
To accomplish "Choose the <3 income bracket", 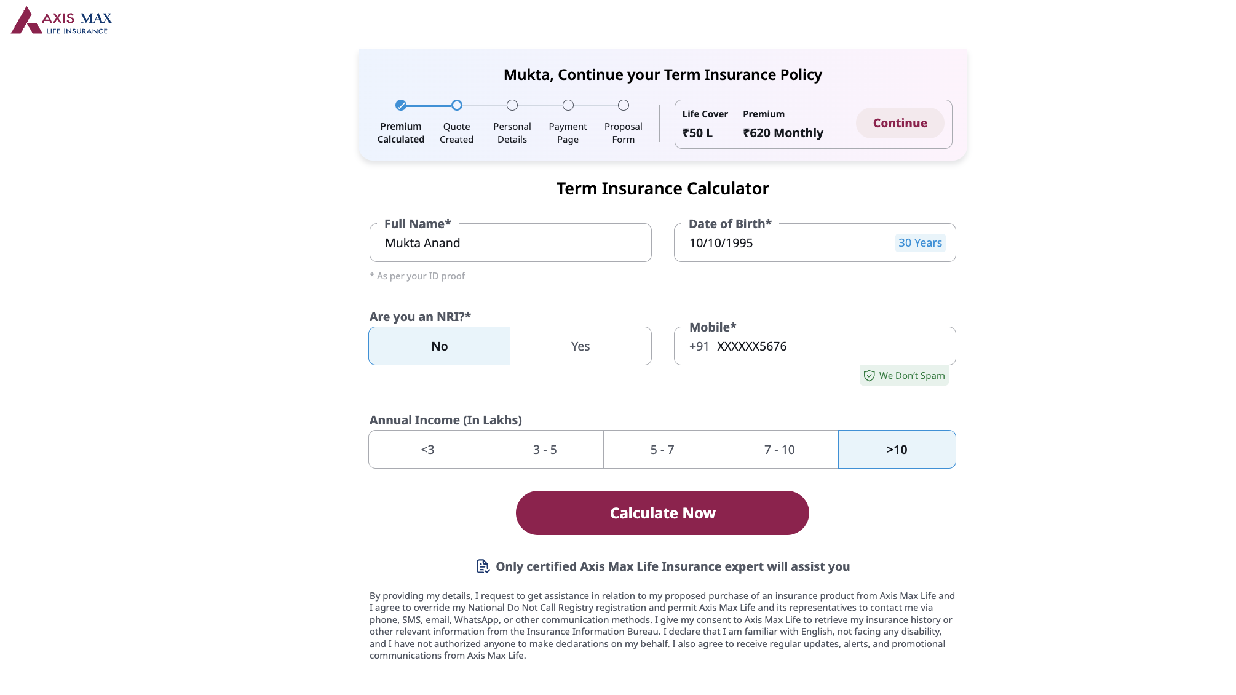I will 427,449.
